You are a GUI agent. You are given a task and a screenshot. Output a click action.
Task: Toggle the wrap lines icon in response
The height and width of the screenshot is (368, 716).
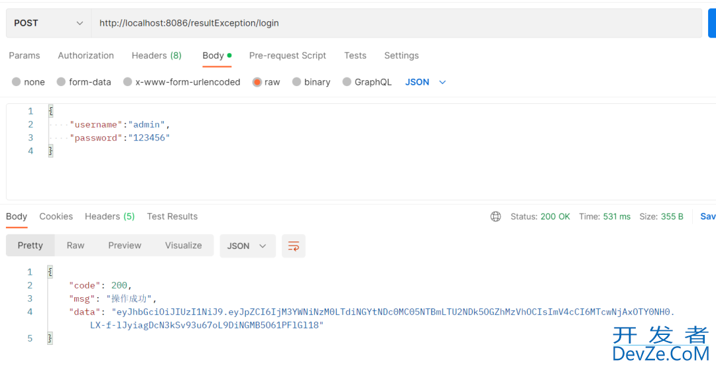293,246
